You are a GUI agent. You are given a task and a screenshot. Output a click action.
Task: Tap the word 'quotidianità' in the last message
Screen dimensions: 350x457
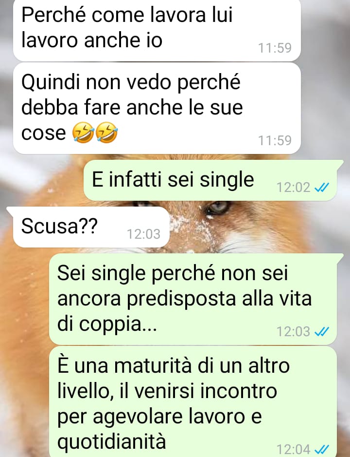pyautogui.click(x=112, y=441)
